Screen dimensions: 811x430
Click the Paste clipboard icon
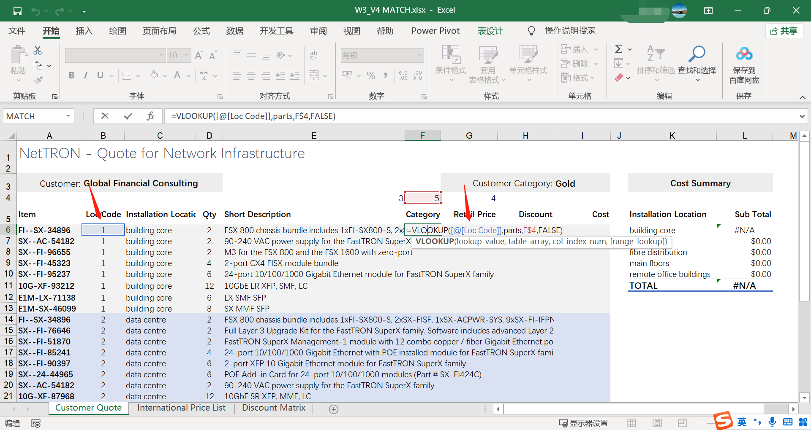[x=18, y=56]
